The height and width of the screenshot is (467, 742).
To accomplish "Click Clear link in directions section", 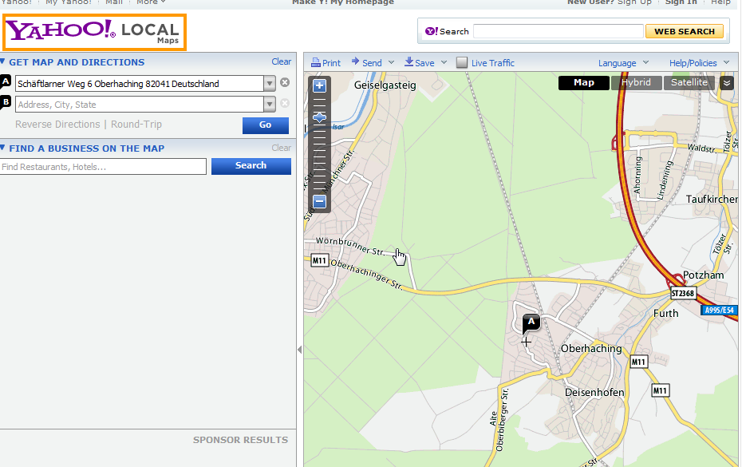I will pos(281,61).
